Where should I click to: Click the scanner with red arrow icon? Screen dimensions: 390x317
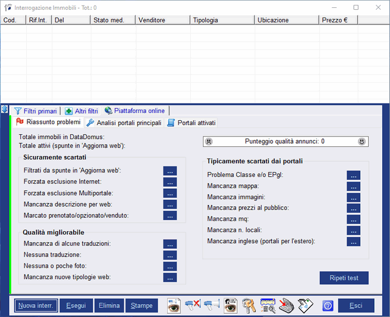pos(286,305)
